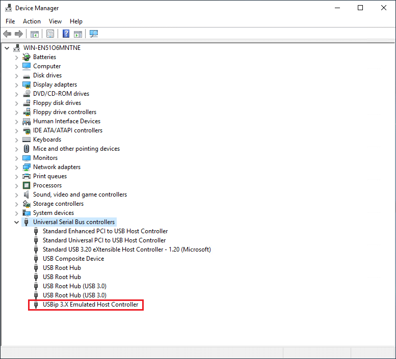This screenshot has width=396, height=359.
Task: Expand the Display adapters category
Action: 16,85
